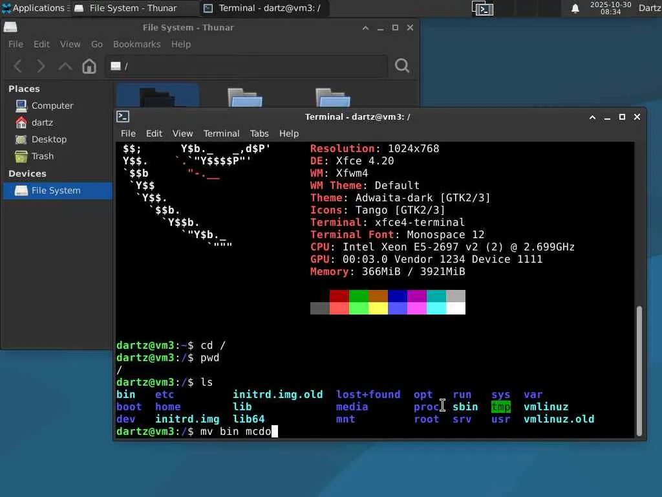
Task: Go to parent folder in Thunar
Action: click(x=65, y=66)
